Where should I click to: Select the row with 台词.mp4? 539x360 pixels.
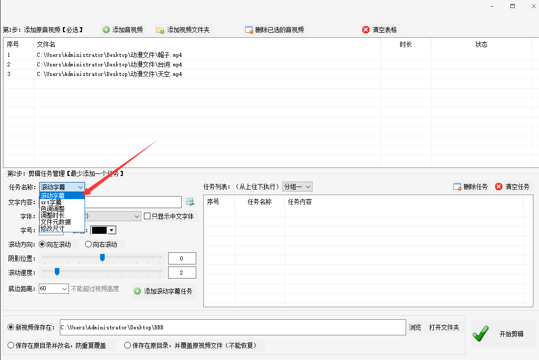pyautogui.click(x=268, y=64)
